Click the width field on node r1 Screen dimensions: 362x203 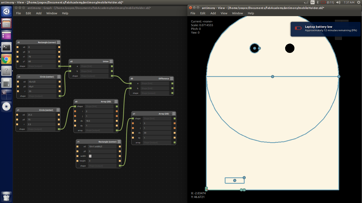(x=102, y=156)
